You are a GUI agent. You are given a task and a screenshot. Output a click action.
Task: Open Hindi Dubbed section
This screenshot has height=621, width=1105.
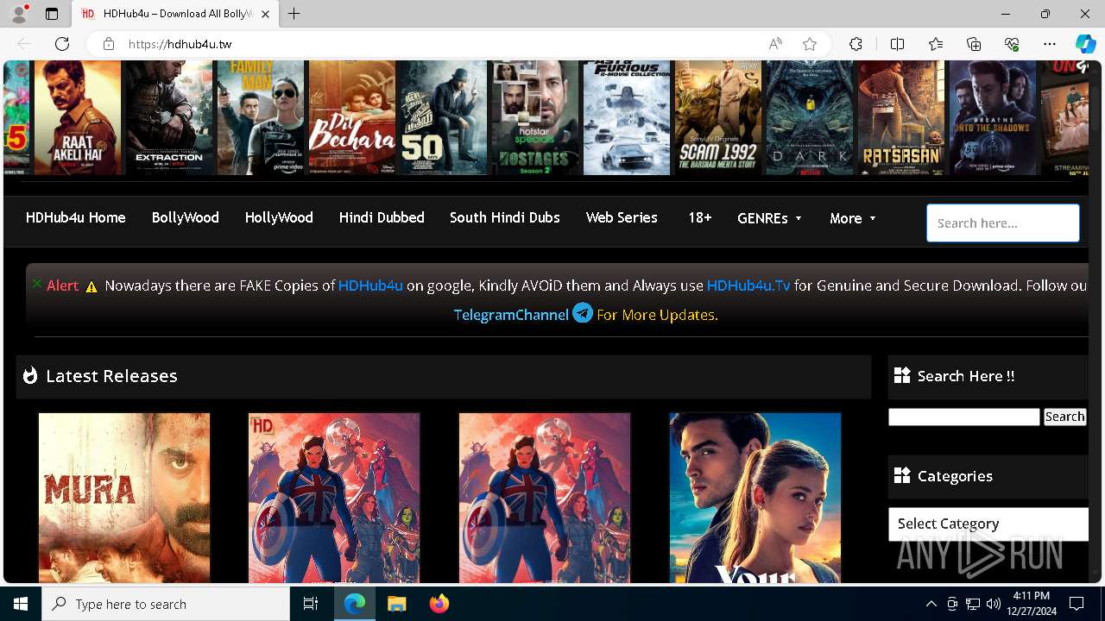(x=382, y=217)
